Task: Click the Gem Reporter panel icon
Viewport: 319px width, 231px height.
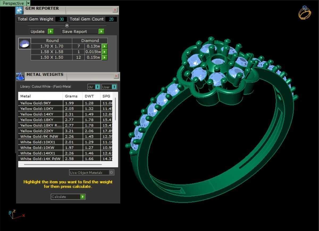Action: [x=19, y=10]
